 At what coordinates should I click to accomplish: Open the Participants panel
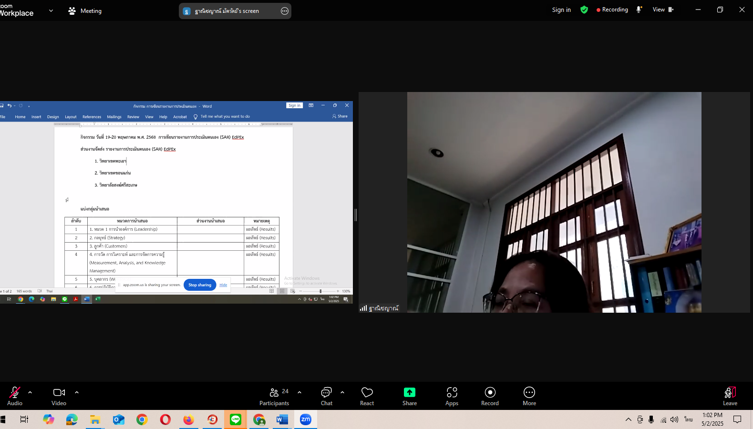point(274,396)
